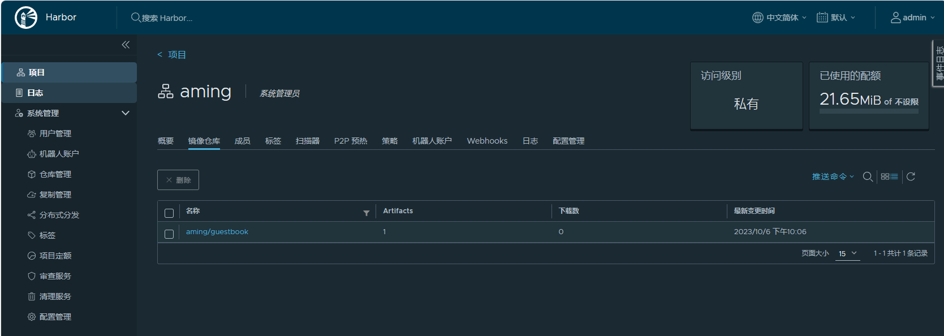This screenshot has height=336, width=944.
Task: Open the 推送命令 dropdown
Action: [x=833, y=176]
